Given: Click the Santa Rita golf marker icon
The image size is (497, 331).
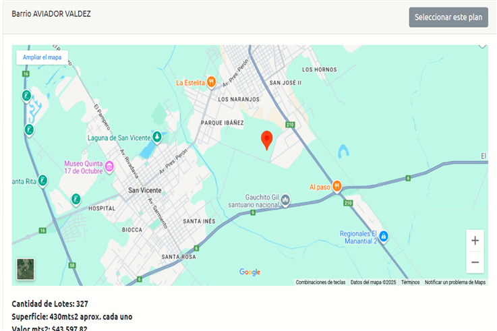Looking at the screenshot, I should [42, 181].
